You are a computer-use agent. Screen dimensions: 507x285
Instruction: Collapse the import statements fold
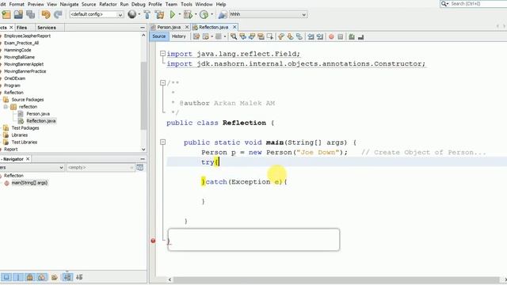coord(163,54)
